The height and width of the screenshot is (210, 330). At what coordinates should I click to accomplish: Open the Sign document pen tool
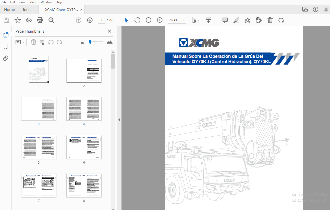[x=247, y=20]
